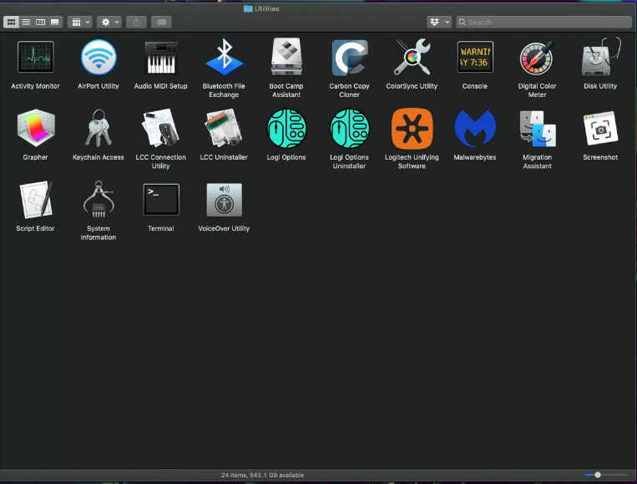Select the Screenshot utility icon
637x484 pixels.
tap(600, 128)
